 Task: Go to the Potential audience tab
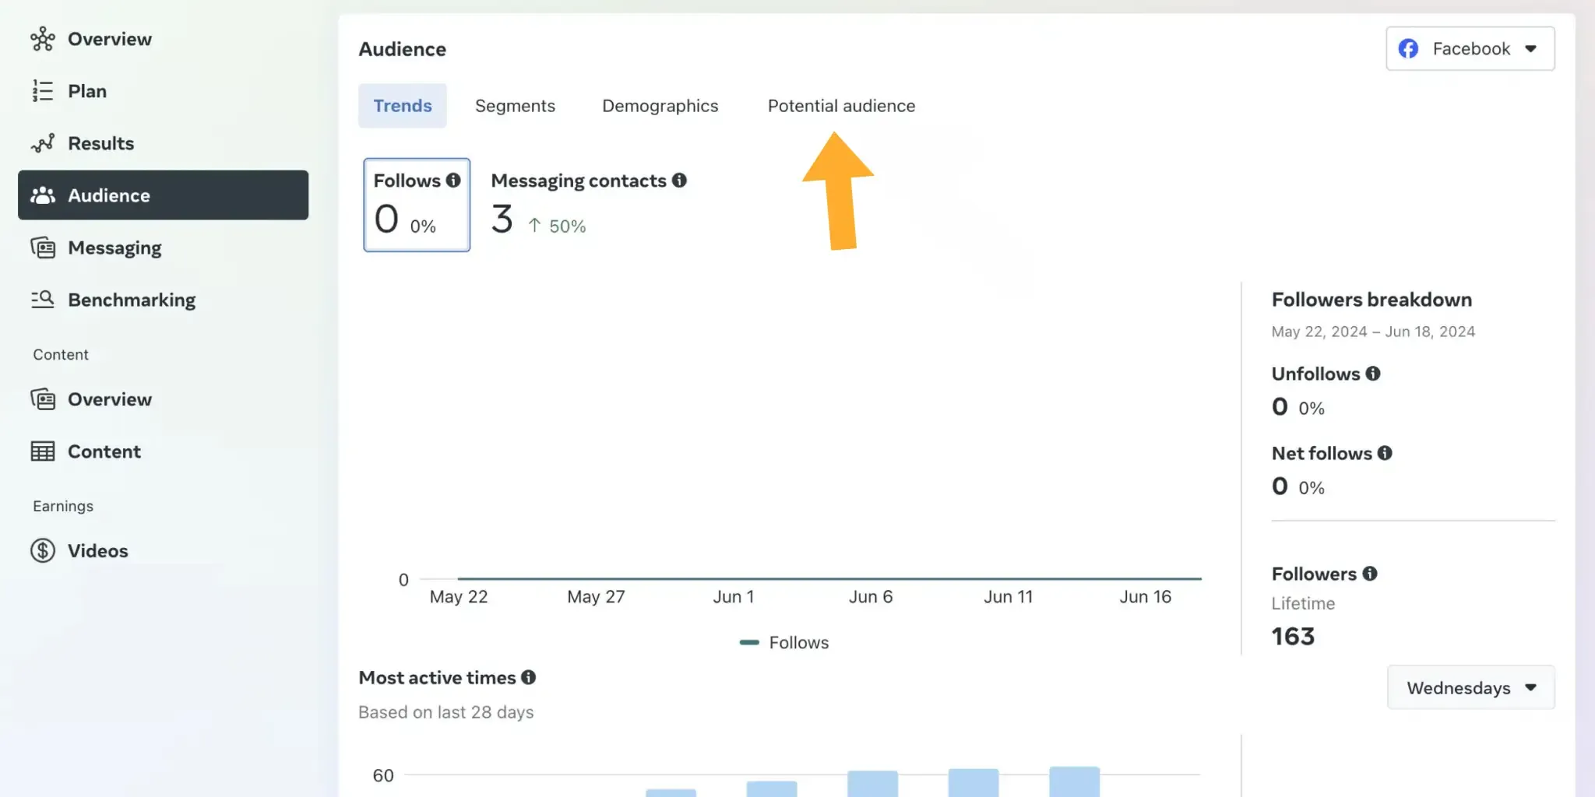click(x=841, y=106)
